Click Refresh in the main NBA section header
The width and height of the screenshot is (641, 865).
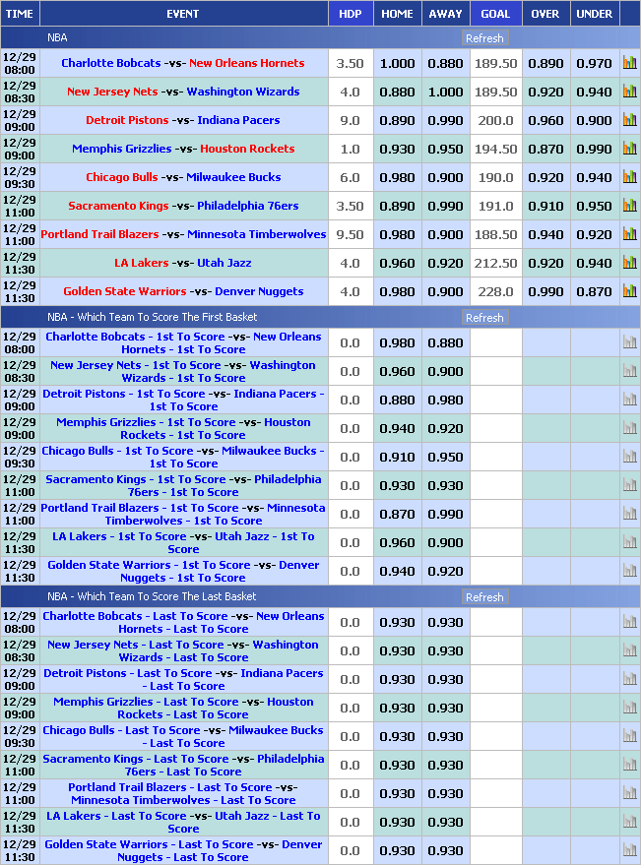tap(484, 38)
